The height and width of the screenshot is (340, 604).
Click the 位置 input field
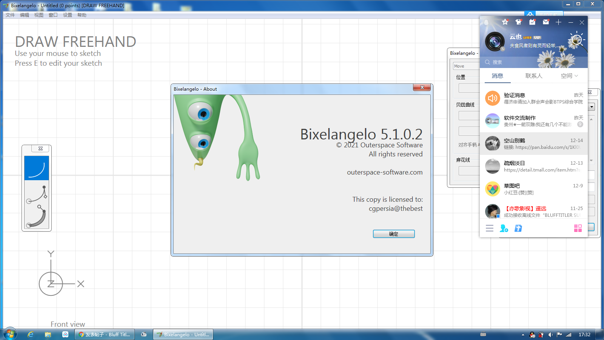469,88
